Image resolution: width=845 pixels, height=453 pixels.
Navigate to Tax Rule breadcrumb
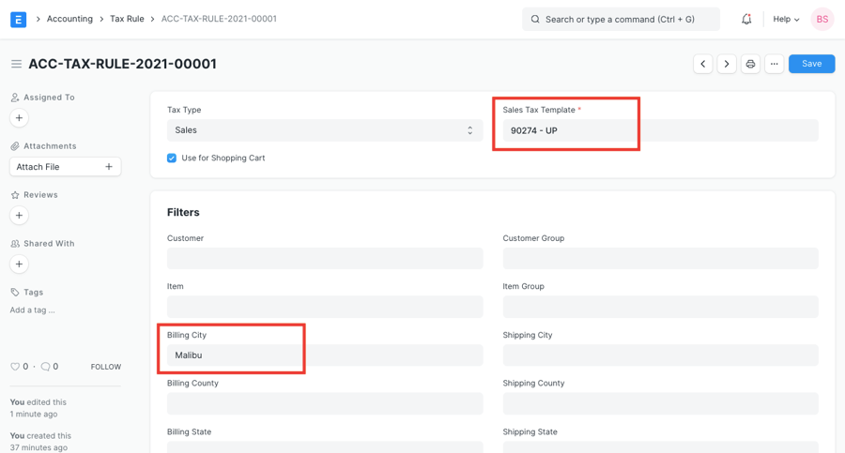127,19
